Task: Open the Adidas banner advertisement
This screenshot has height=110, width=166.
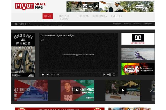Action: click(x=110, y=7)
